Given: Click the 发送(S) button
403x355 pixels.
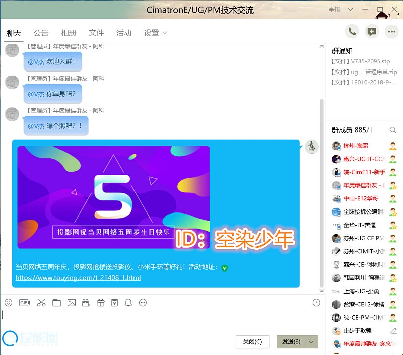Looking at the screenshot, I should click(x=291, y=342).
